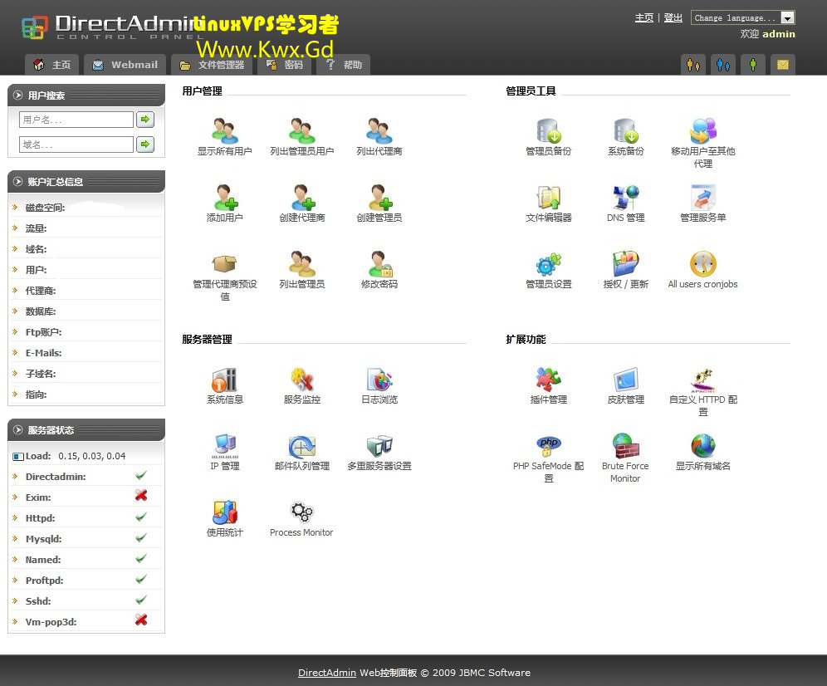Open the Webmail tab
827x686 pixels.
[x=125, y=65]
